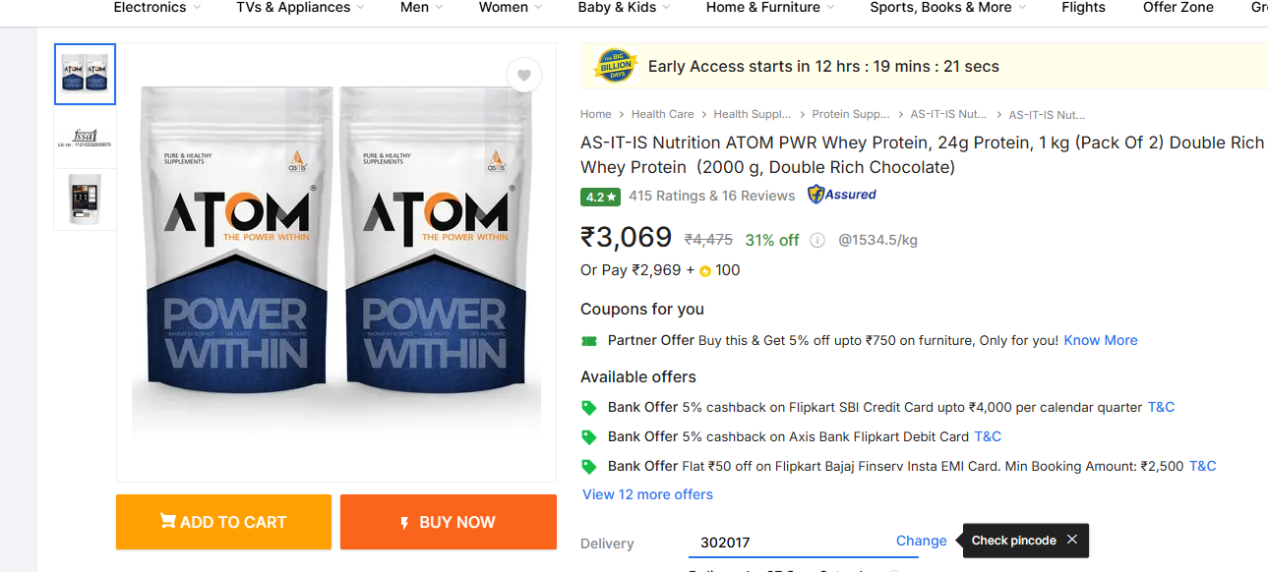This screenshot has width=1268, height=572.
Task: Click the Big Billion Days badge icon
Action: 616,66
